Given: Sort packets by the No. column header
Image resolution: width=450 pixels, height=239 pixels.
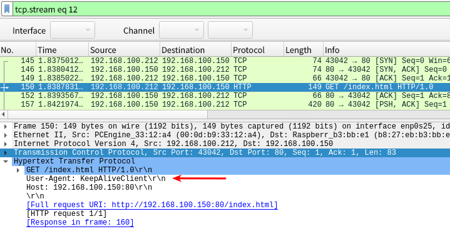Looking at the screenshot, I should coord(18,50).
